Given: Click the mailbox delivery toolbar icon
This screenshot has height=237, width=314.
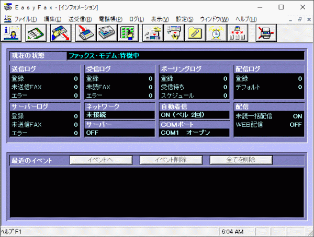Looking at the screenshot, I should click(x=153, y=33).
